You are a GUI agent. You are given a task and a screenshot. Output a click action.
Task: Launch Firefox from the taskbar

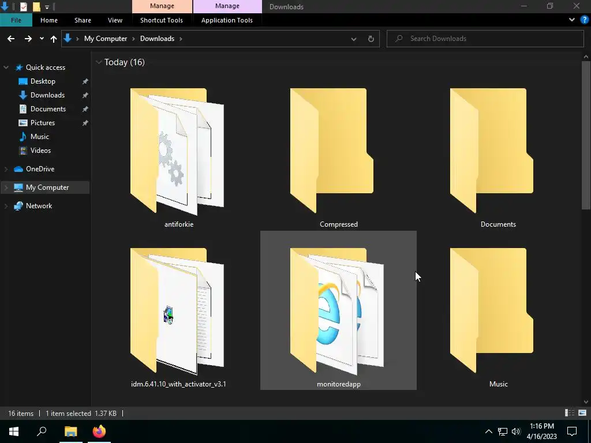click(99, 431)
